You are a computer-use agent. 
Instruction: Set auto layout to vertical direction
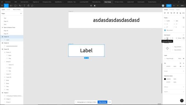(165, 38)
